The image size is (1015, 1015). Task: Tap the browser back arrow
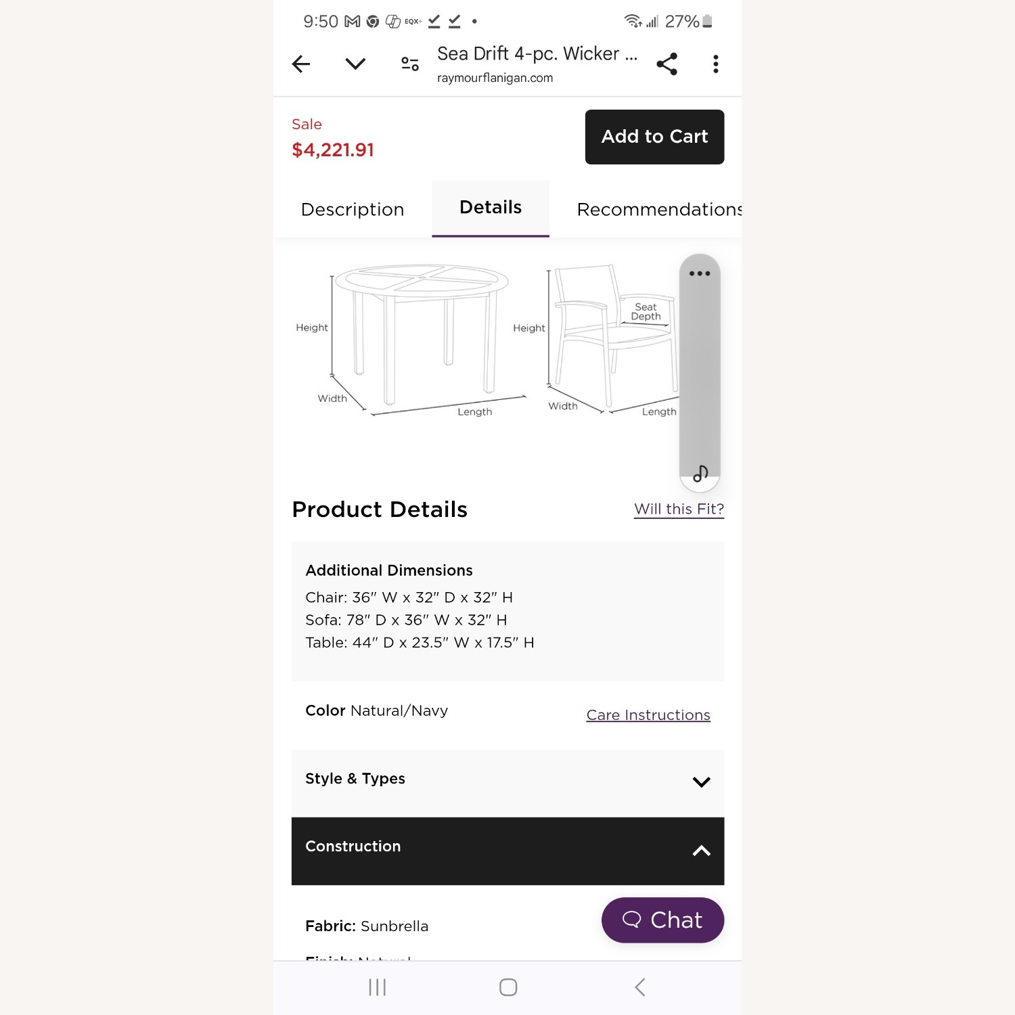(x=301, y=64)
